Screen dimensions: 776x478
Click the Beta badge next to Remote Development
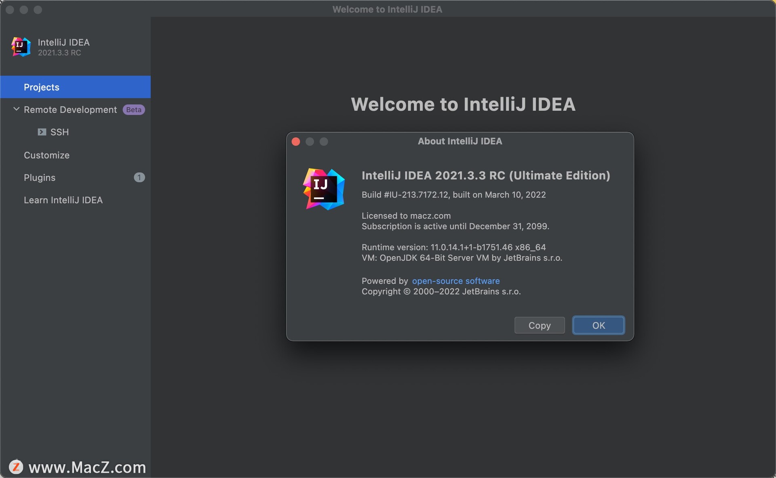click(x=134, y=110)
